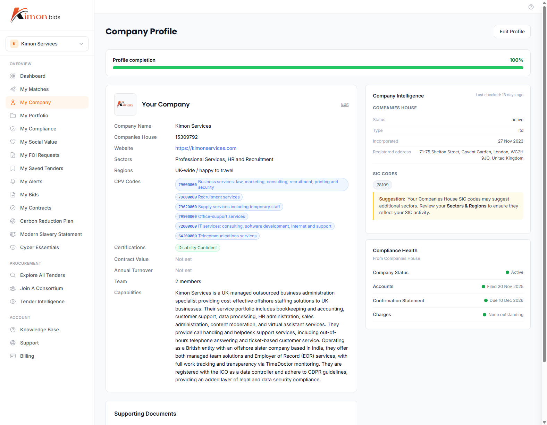Click the 79620000 Supply services CPV tag
The height and width of the screenshot is (425, 547).
[x=229, y=207]
